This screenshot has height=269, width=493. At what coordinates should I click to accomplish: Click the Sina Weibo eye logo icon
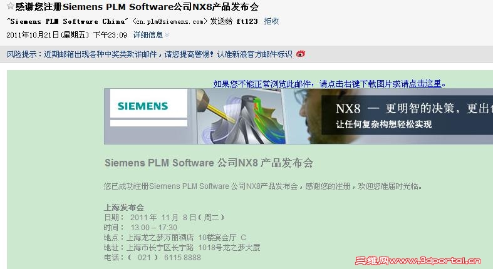pos(300,54)
